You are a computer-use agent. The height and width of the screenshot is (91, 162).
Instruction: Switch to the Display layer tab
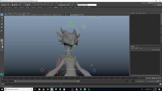coord(133,47)
